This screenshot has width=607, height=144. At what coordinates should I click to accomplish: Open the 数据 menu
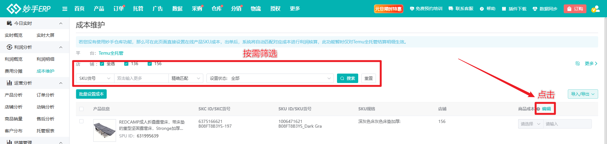point(177,8)
